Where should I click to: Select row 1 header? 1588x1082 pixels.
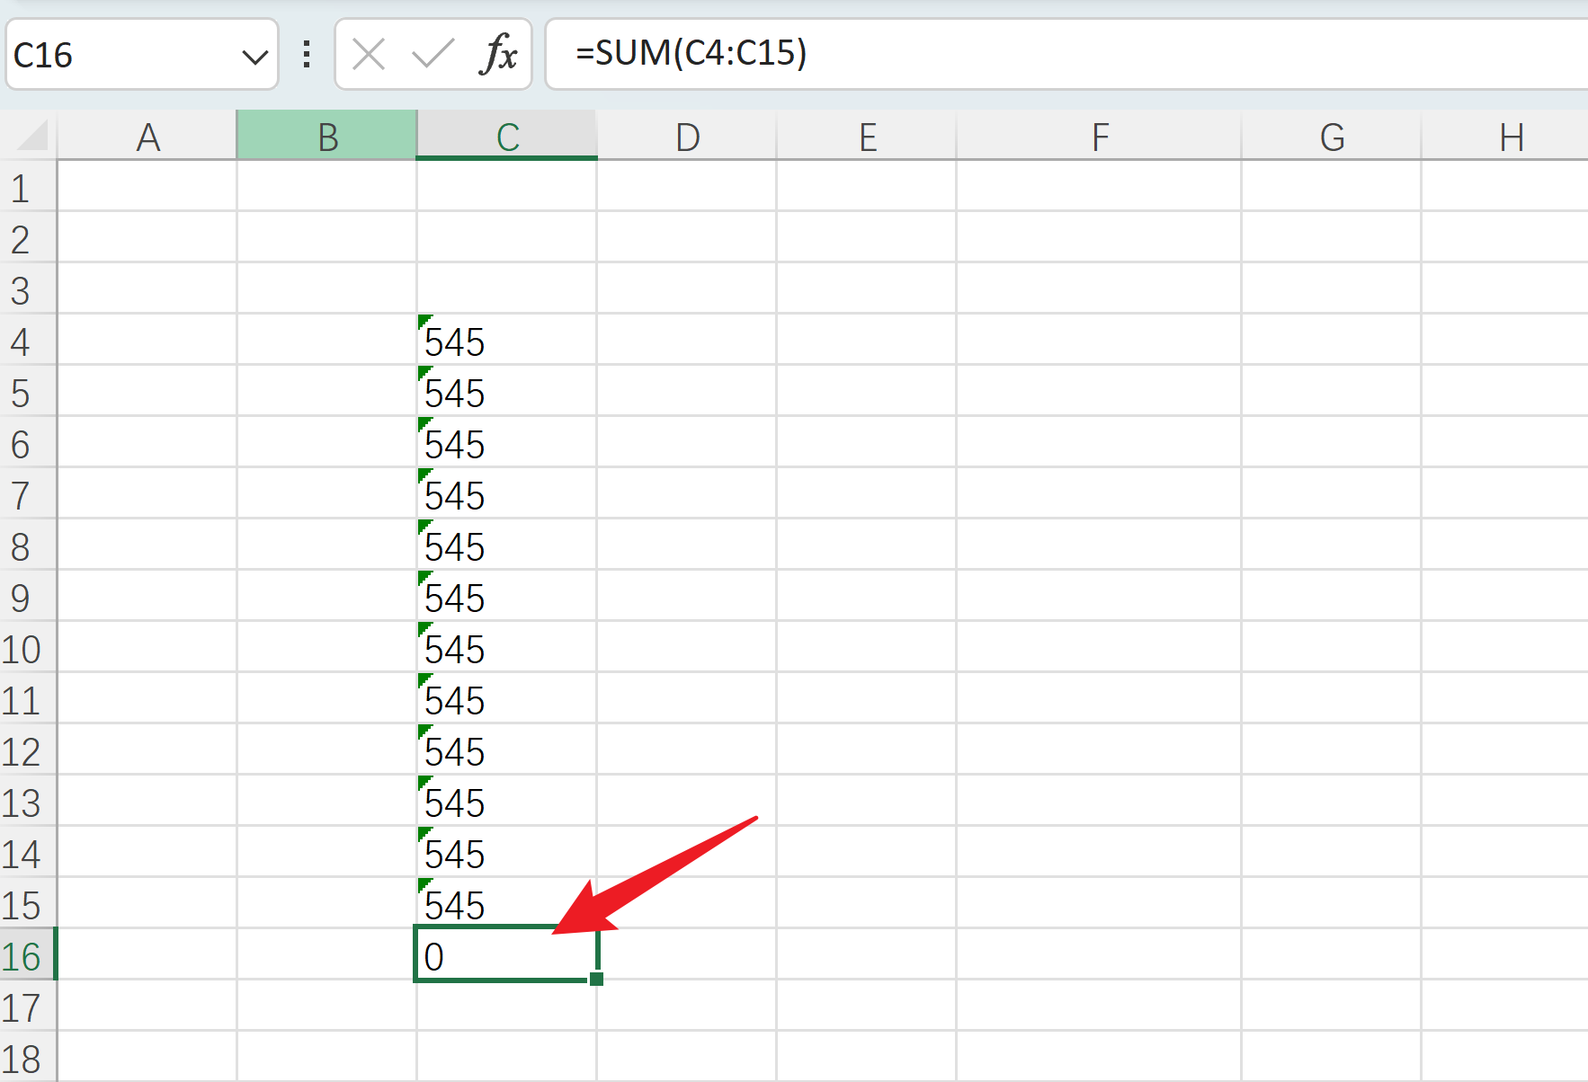(22, 188)
